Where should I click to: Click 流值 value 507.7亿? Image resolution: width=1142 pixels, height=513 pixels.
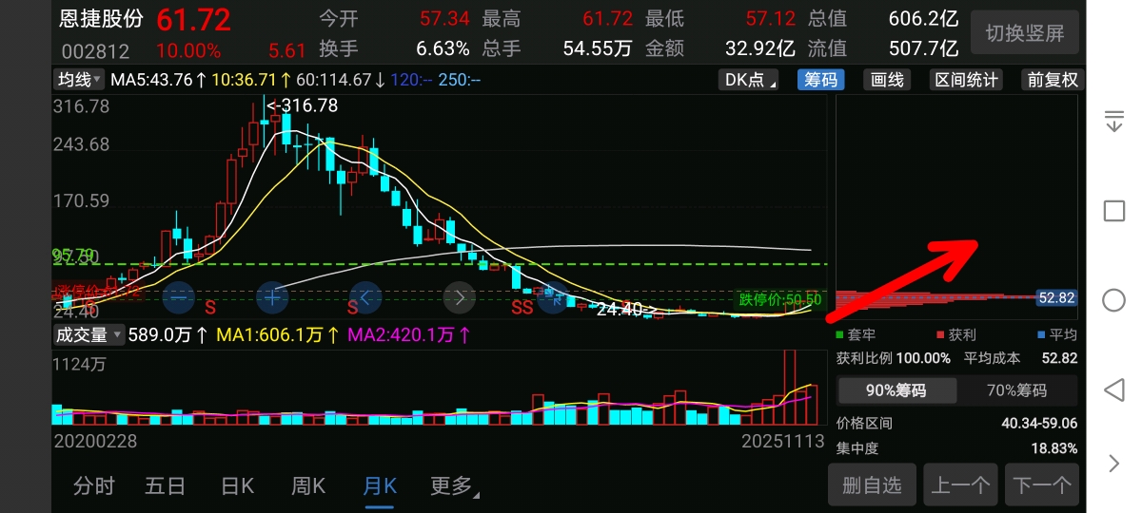pyautogui.click(x=923, y=48)
